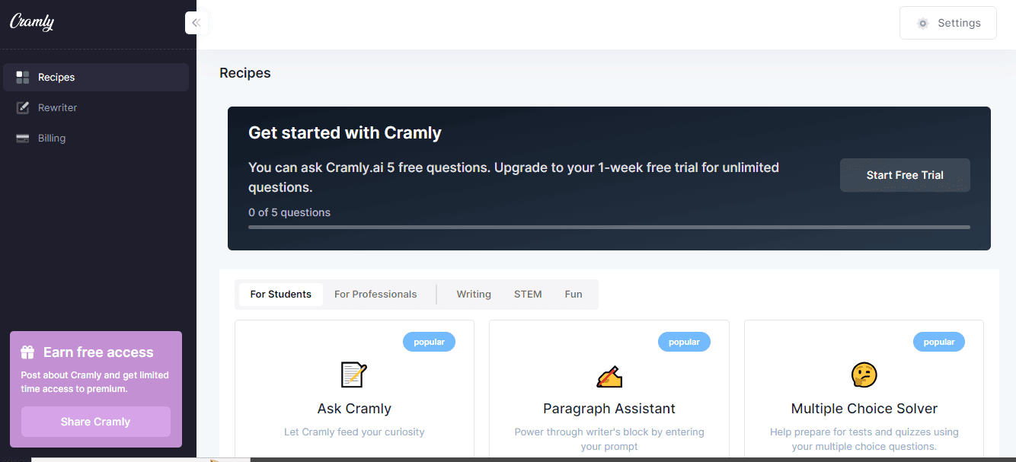Click the popular badge on Ask Cramly
Screen dimensions: 1016x462
click(429, 341)
